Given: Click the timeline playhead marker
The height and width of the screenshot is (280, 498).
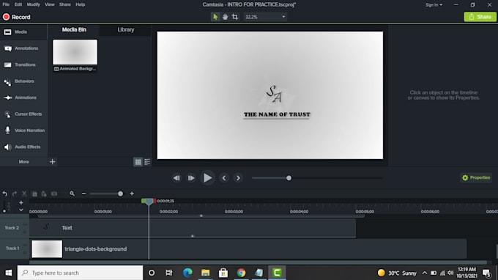Looking at the screenshot, I should 149,202.
